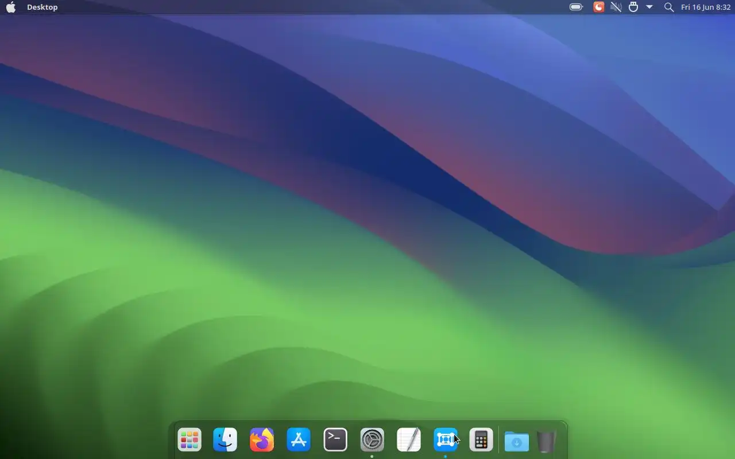Viewport: 735px width, 459px height.
Task: Open the Desktop menu in menu bar
Action: coord(42,7)
